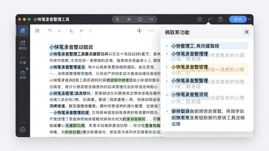
Task: Click the window title 小快笔录音整理工具
Action: (51, 19)
